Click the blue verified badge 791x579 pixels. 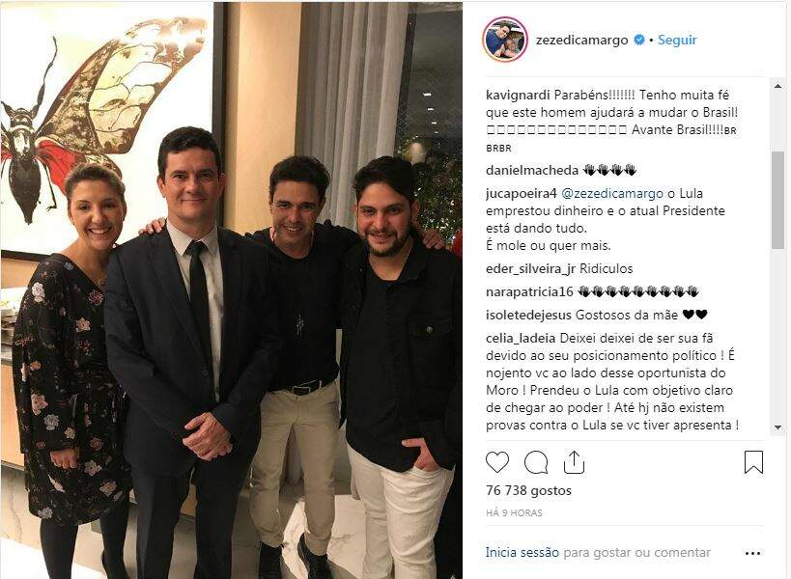point(638,40)
